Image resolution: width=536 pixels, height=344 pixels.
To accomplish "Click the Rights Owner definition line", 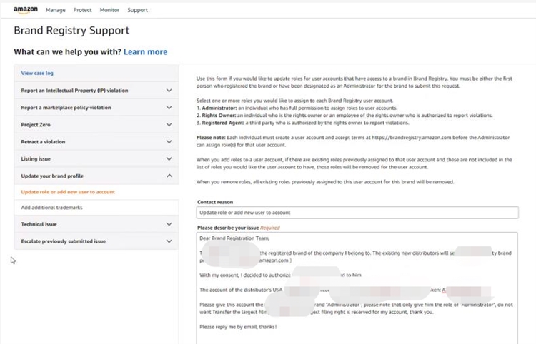I will [x=344, y=116].
